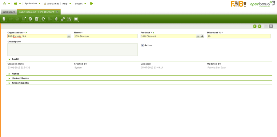Open attachments via the paperclip icon
The height and width of the screenshot is (137, 277).
pyautogui.click(x=56, y=19)
